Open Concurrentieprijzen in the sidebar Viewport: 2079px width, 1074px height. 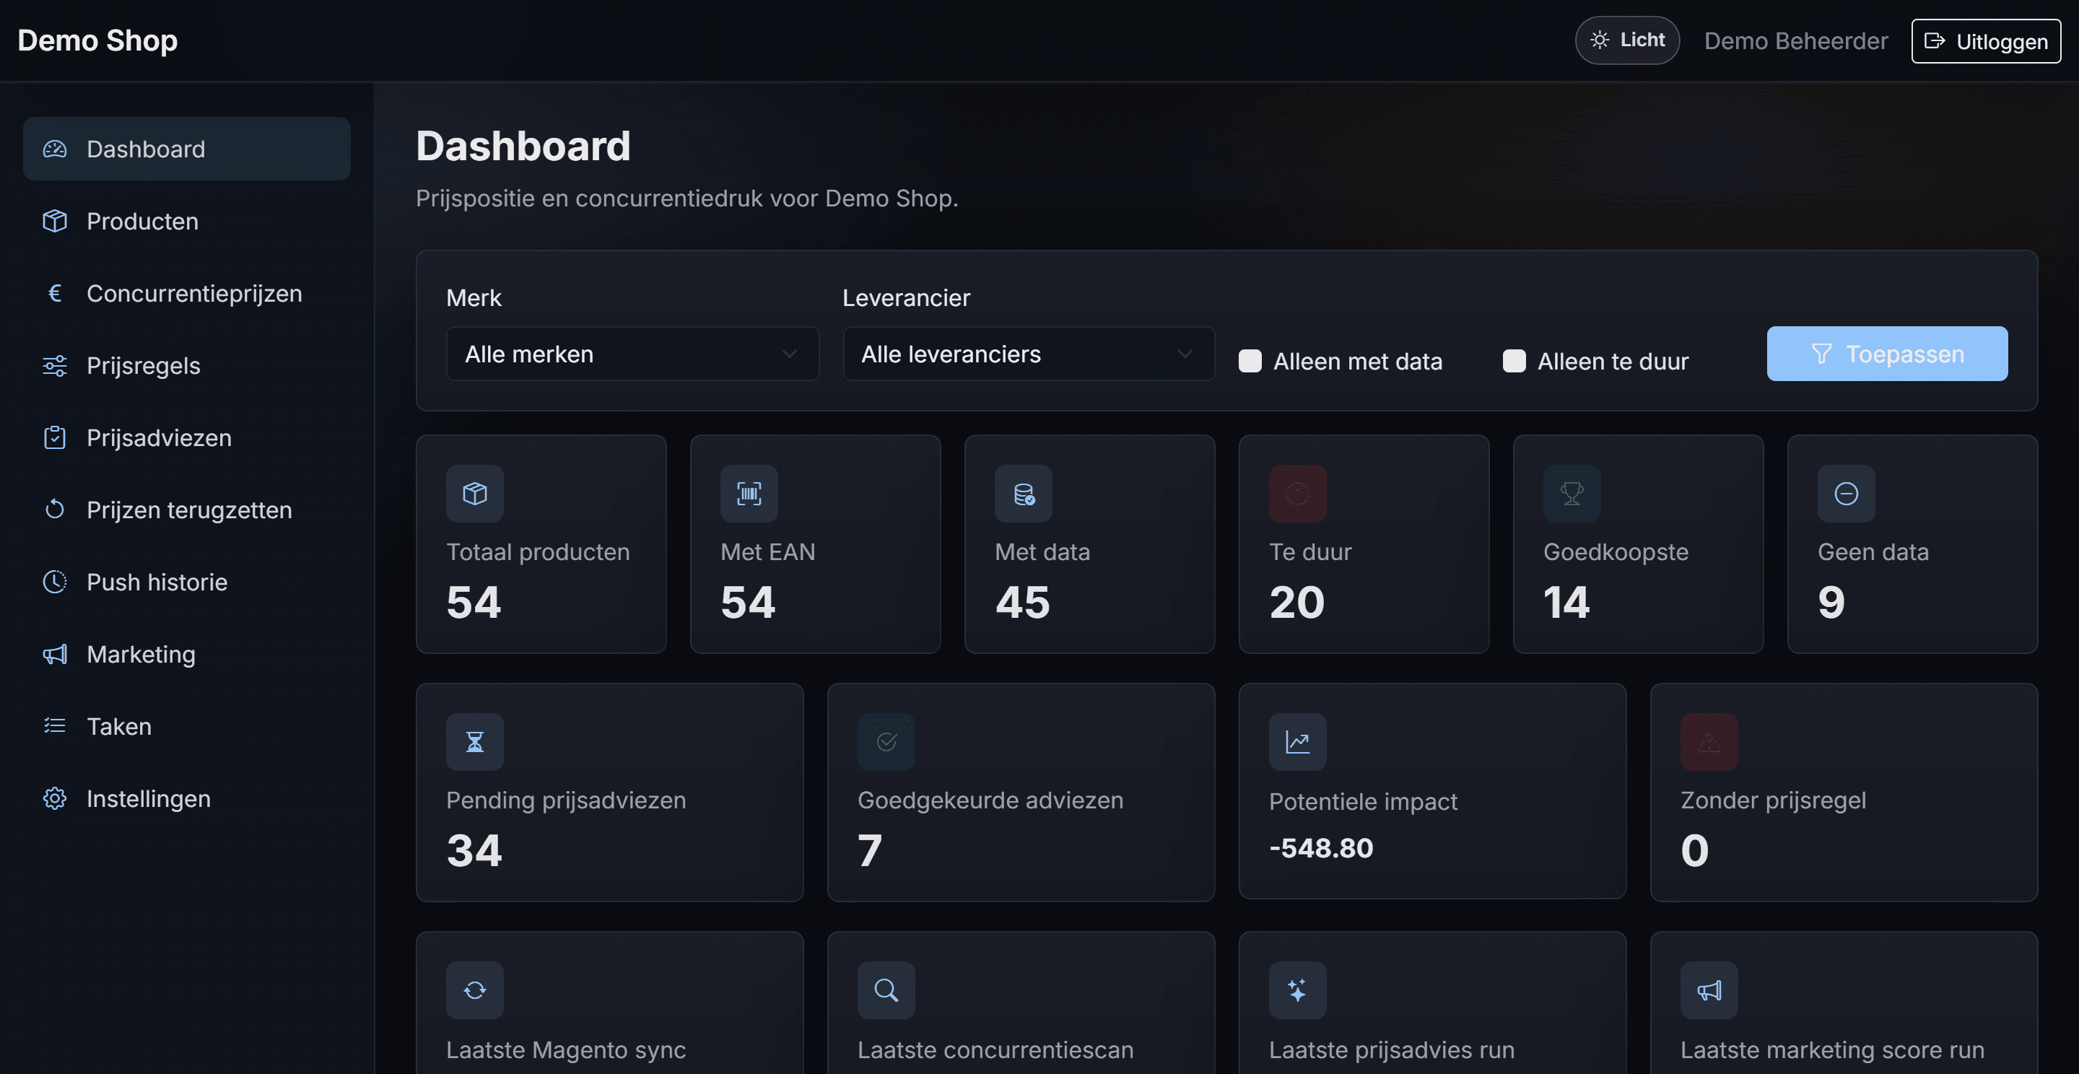coord(186,293)
